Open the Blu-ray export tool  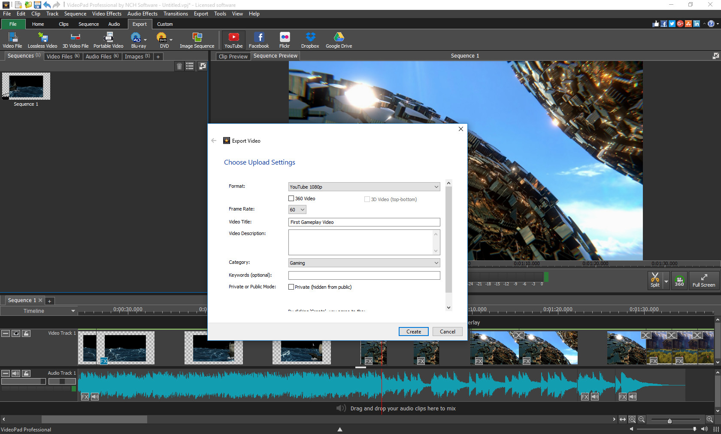(136, 40)
